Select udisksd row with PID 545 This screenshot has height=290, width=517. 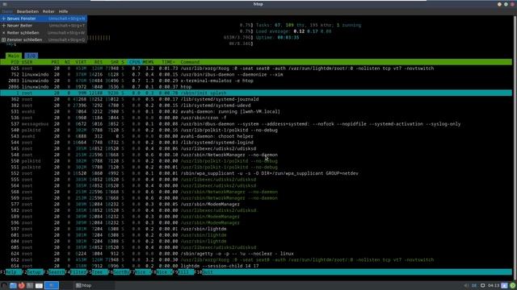[256, 148]
